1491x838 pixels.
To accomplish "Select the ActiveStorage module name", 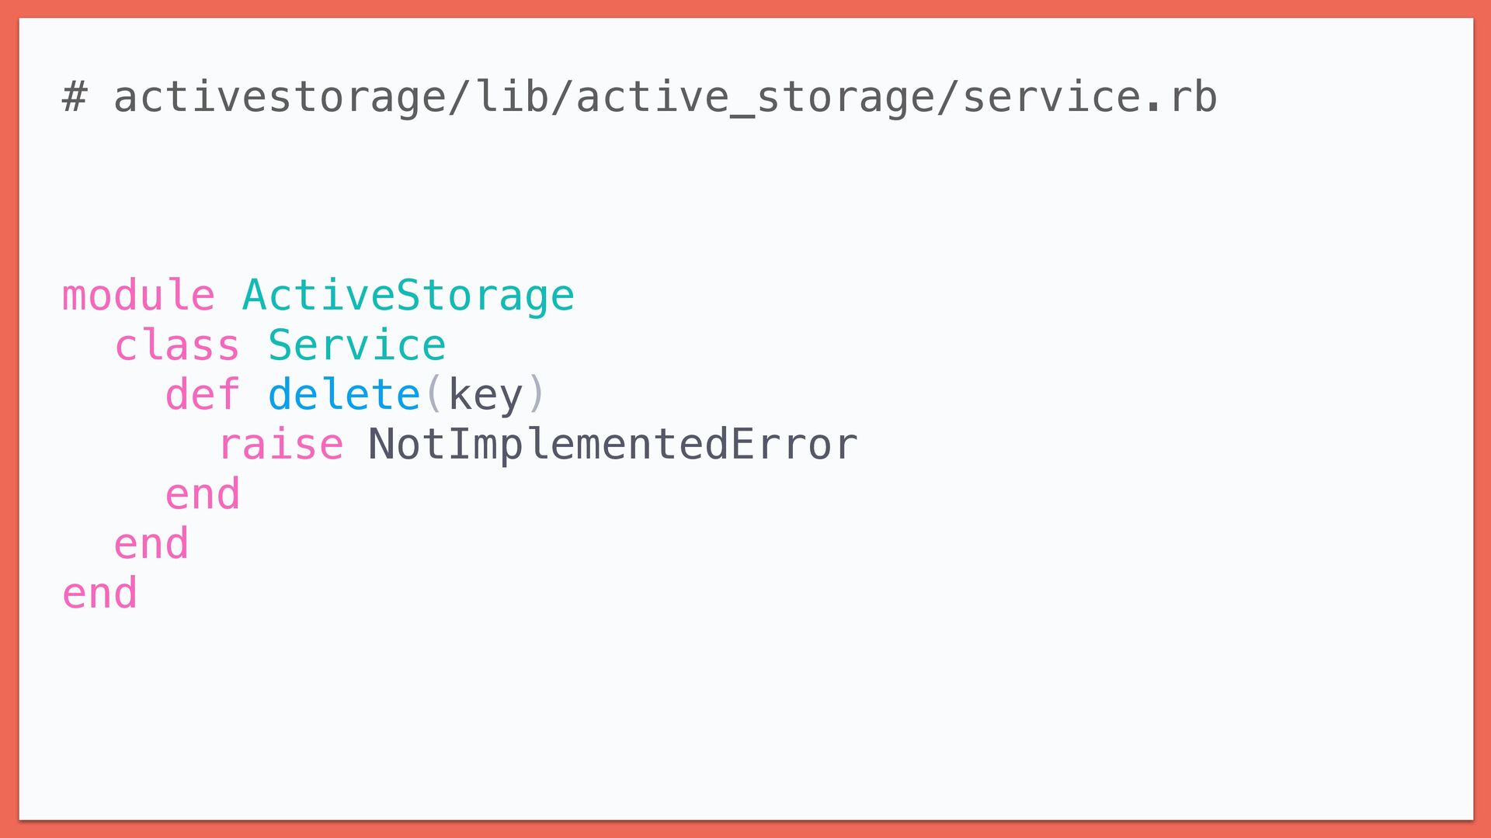I will click(408, 296).
